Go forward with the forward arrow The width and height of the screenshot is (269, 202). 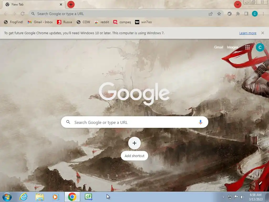(14, 14)
